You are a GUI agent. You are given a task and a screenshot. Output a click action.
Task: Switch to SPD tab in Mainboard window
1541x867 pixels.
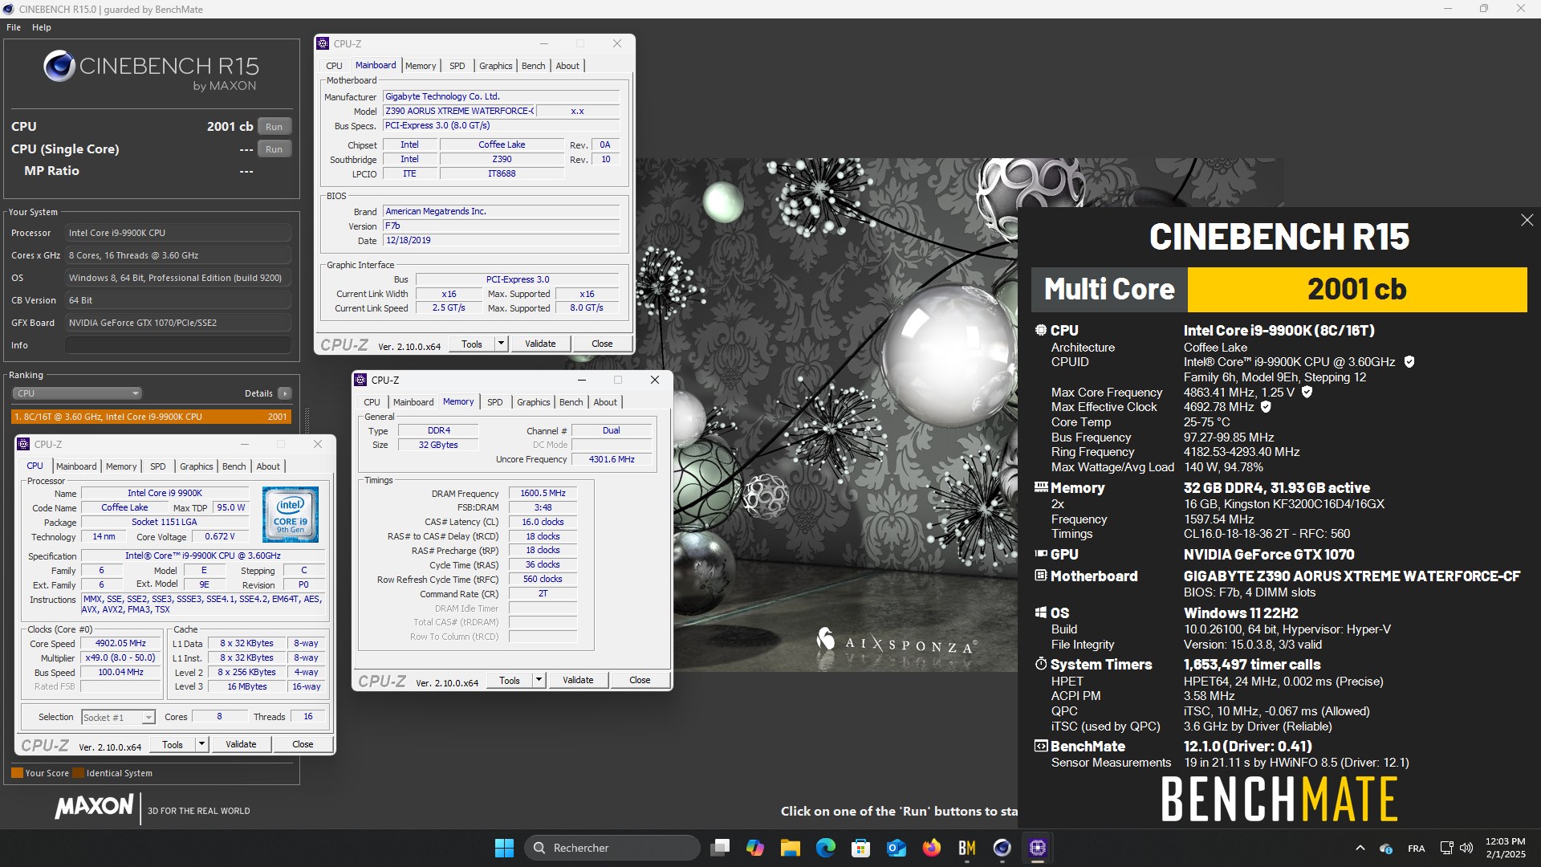[x=457, y=66]
